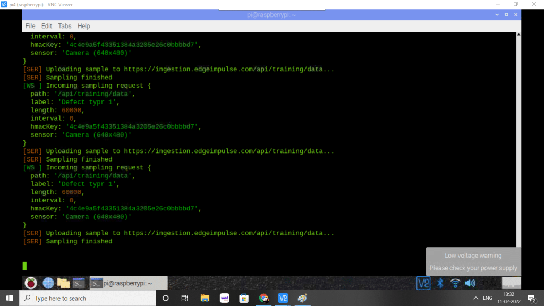Viewport: 544px width, 306px height.
Task: Open the Pi Wi-Fi network menu
Action: (x=455, y=283)
